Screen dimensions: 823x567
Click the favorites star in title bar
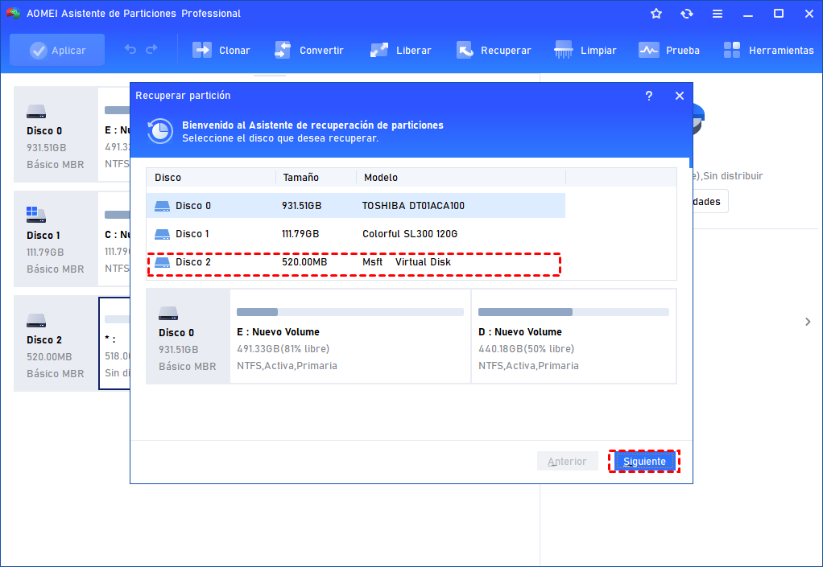(656, 14)
